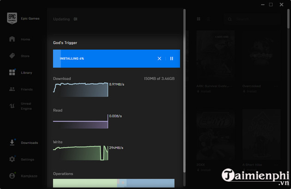Open the Overcooked game thumbnail
Screen dimensions: 291x189
pyautogui.click(x=261, y=56)
